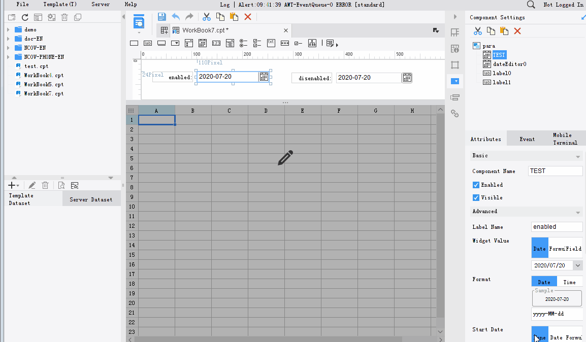586x342 pixels.
Task: Click the Label Name input field
Action: point(557,227)
